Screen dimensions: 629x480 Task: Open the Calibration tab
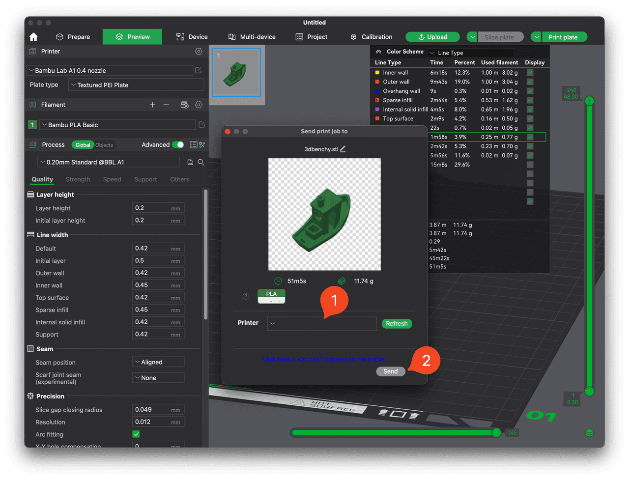[372, 37]
